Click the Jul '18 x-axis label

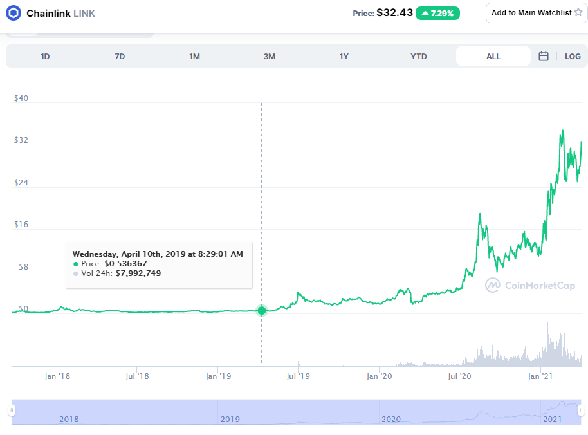point(137,376)
